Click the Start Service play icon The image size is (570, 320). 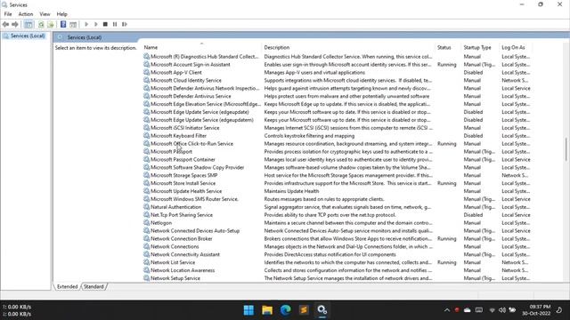coord(86,24)
